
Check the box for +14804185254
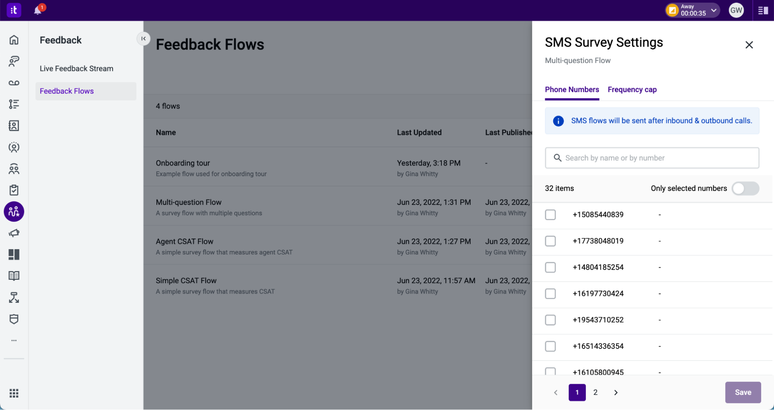pyautogui.click(x=550, y=267)
